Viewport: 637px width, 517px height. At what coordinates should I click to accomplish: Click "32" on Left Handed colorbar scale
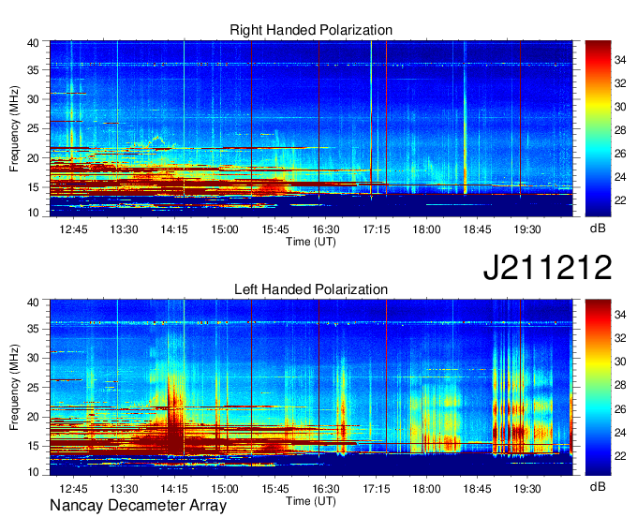click(620, 338)
